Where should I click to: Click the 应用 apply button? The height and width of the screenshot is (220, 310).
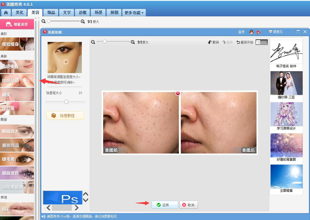click(x=164, y=204)
